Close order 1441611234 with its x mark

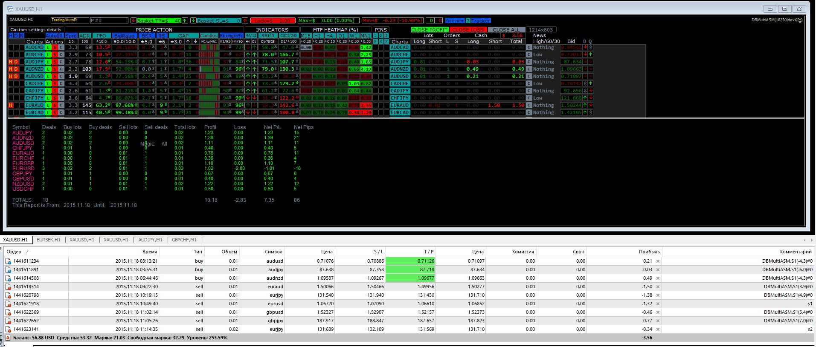pos(658,261)
